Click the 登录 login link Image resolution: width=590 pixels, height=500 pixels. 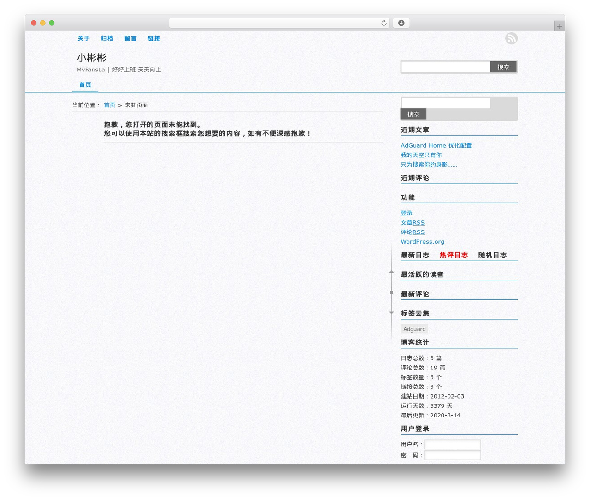(407, 213)
